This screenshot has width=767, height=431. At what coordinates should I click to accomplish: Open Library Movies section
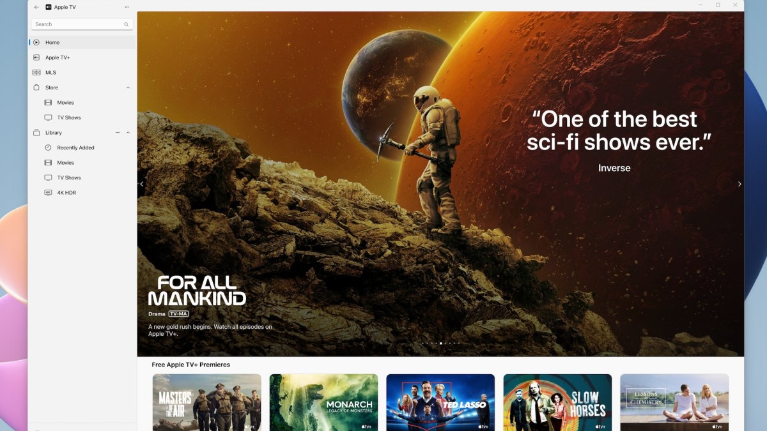coord(82,163)
